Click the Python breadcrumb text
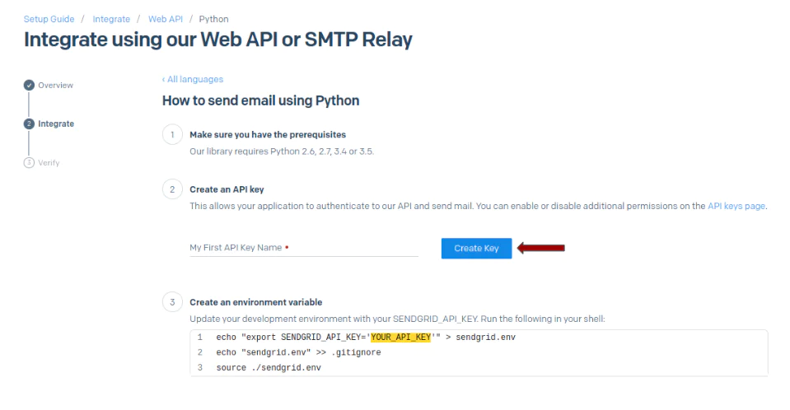Screen dimensions: 790x410 coord(213,19)
